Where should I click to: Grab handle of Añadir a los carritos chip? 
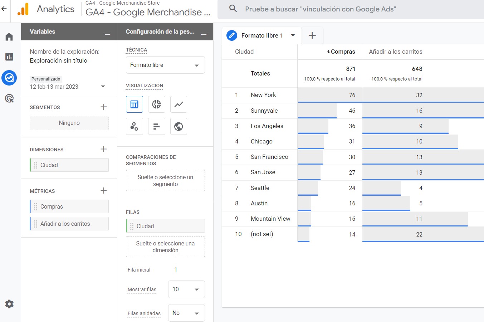[35, 224]
